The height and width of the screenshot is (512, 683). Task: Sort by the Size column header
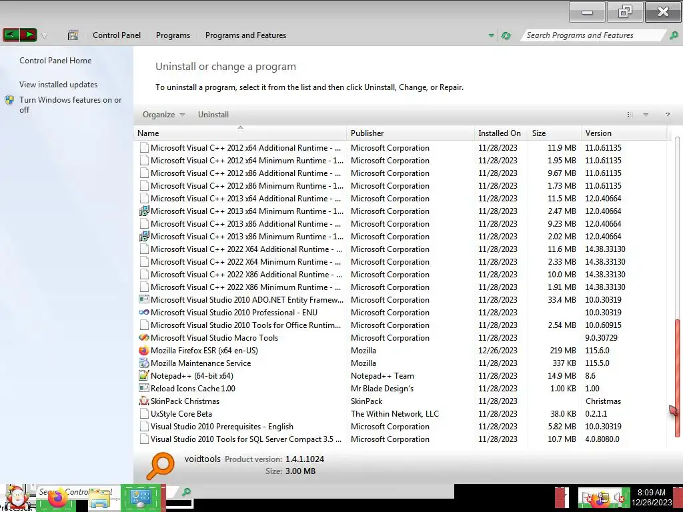(554, 133)
